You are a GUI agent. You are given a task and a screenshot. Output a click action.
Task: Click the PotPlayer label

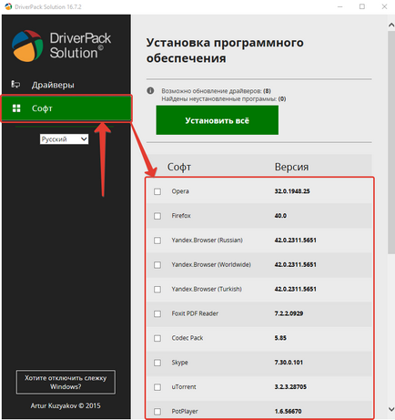pos(185,412)
